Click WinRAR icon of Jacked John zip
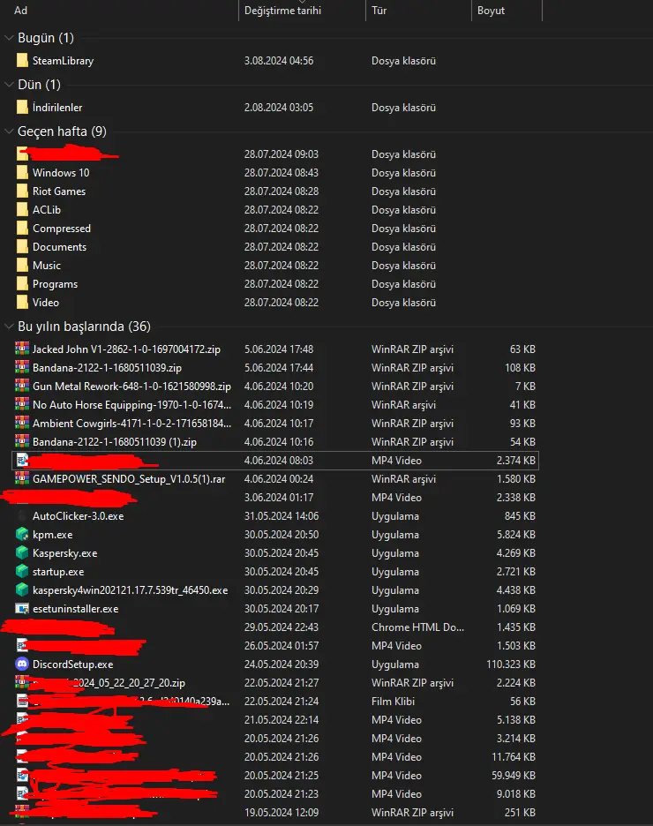 click(x=22, y=349)
